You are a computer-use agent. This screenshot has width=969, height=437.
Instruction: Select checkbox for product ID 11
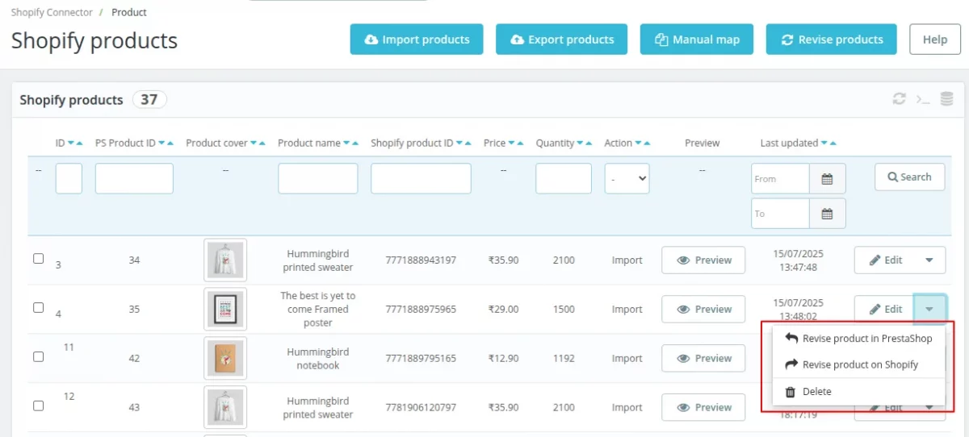[38, 356]
